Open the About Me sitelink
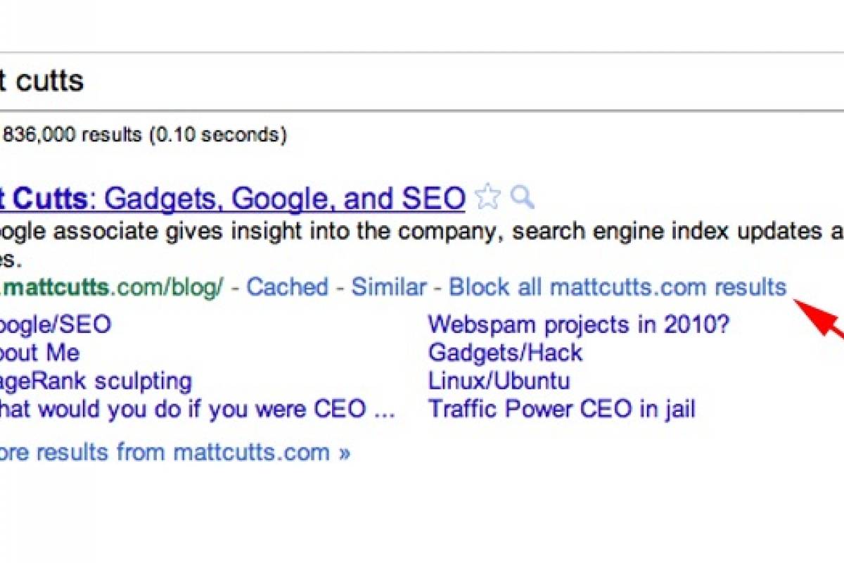The width and height of the screenshot is (844, 563). coord(39,353)
